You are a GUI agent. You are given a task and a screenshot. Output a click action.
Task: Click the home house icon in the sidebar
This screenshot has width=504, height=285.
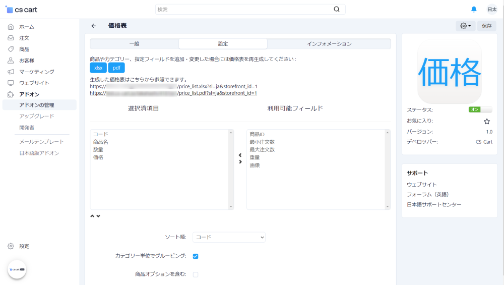pos(11,27)
